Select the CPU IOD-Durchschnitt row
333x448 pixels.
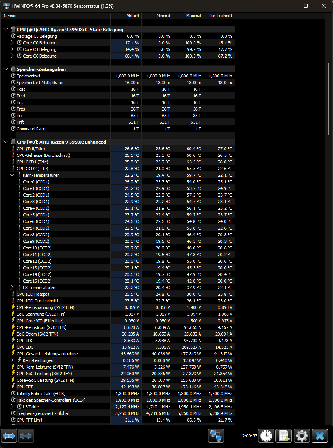[118, 301]
